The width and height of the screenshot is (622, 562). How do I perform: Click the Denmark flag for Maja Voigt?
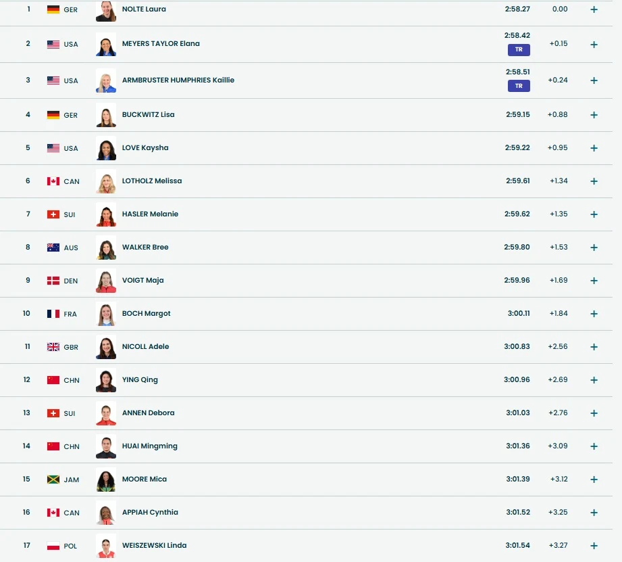53,281
